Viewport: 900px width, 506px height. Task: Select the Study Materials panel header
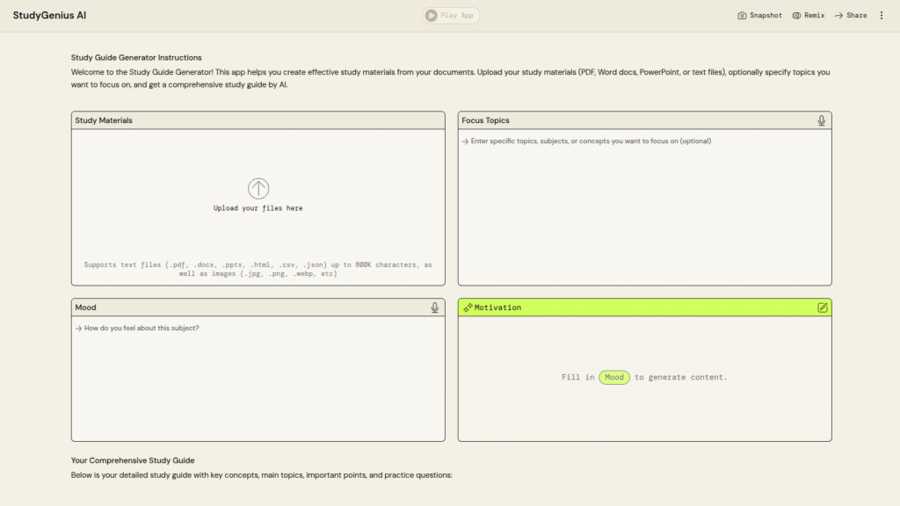[258, 120]
